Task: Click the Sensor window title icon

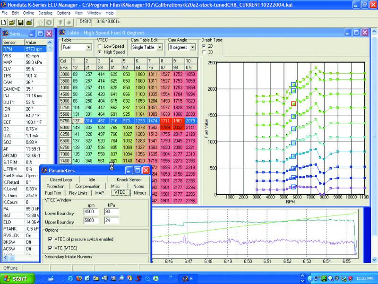Action: pyautogui.click(x=5, y=34)
